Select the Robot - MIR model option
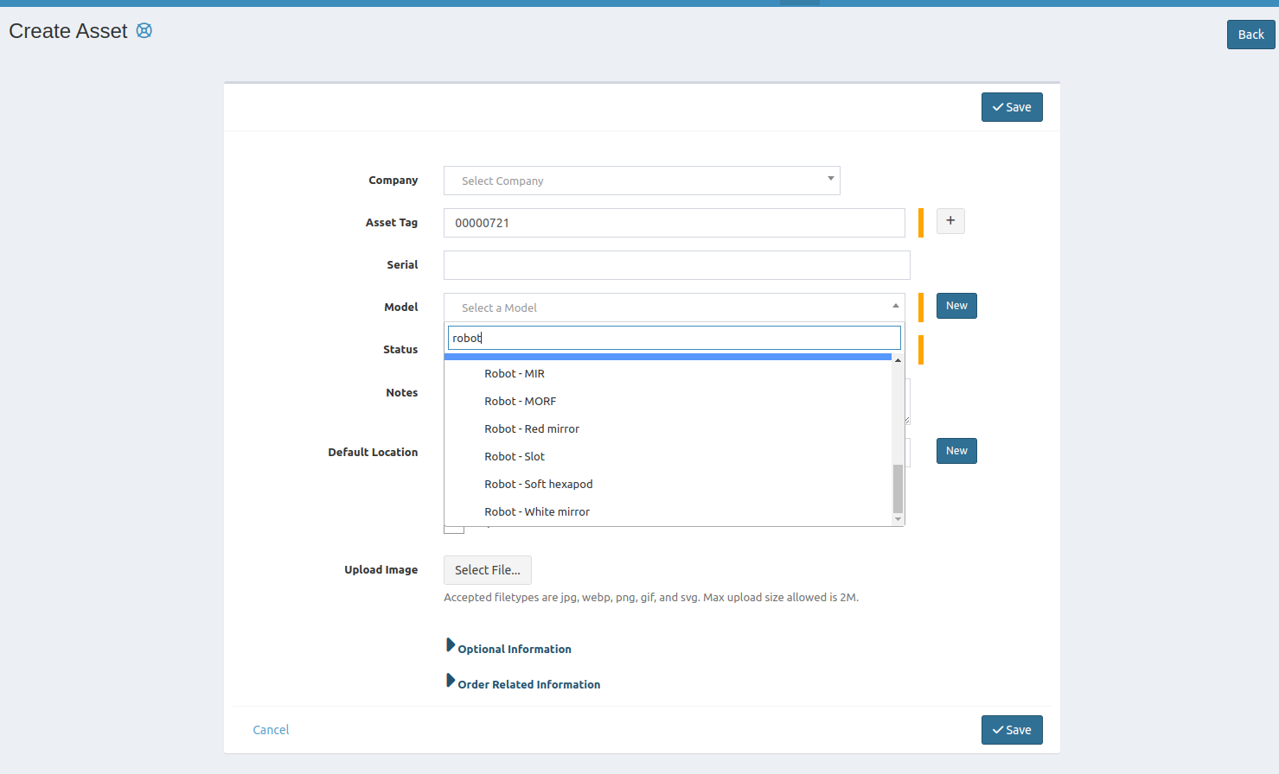The width and height of the screenshot is (1279, 774). pyautogui.click(x=514, y=373)
